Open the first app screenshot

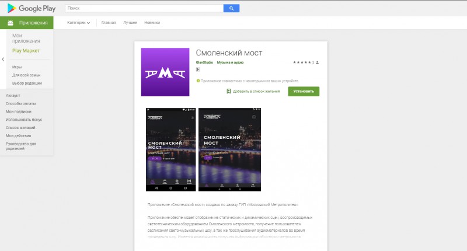tap(171, 149)
